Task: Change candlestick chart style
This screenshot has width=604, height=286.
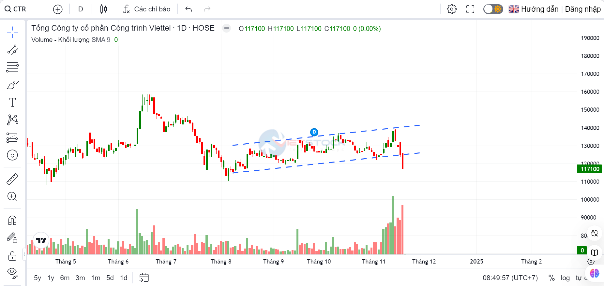Action: (x=103, y=9)
